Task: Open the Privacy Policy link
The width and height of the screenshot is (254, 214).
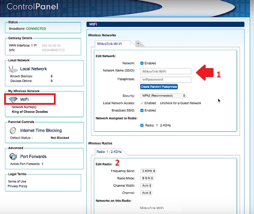Action: 17,186
